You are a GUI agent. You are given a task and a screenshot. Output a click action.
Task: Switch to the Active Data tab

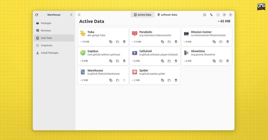143,15
